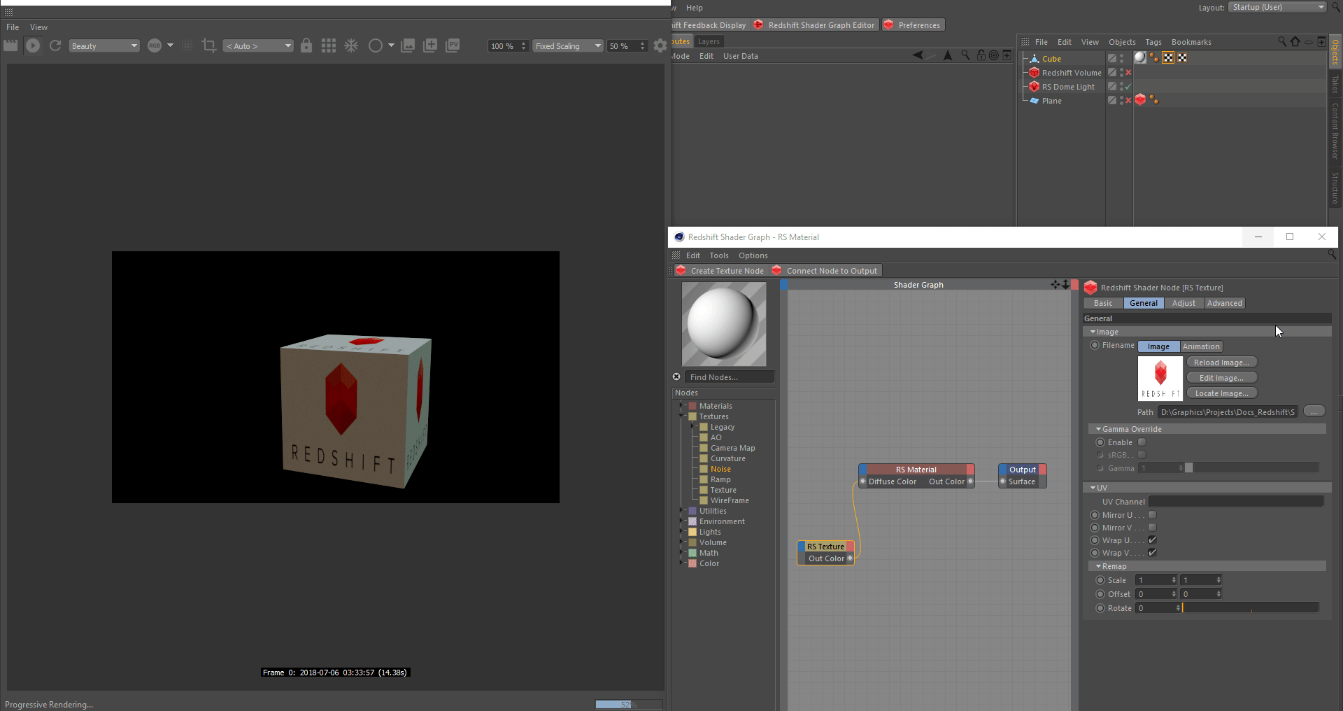The image size is (1343, 711).
Task: Toggle the render view lock icon
Action: click(306, 45)
